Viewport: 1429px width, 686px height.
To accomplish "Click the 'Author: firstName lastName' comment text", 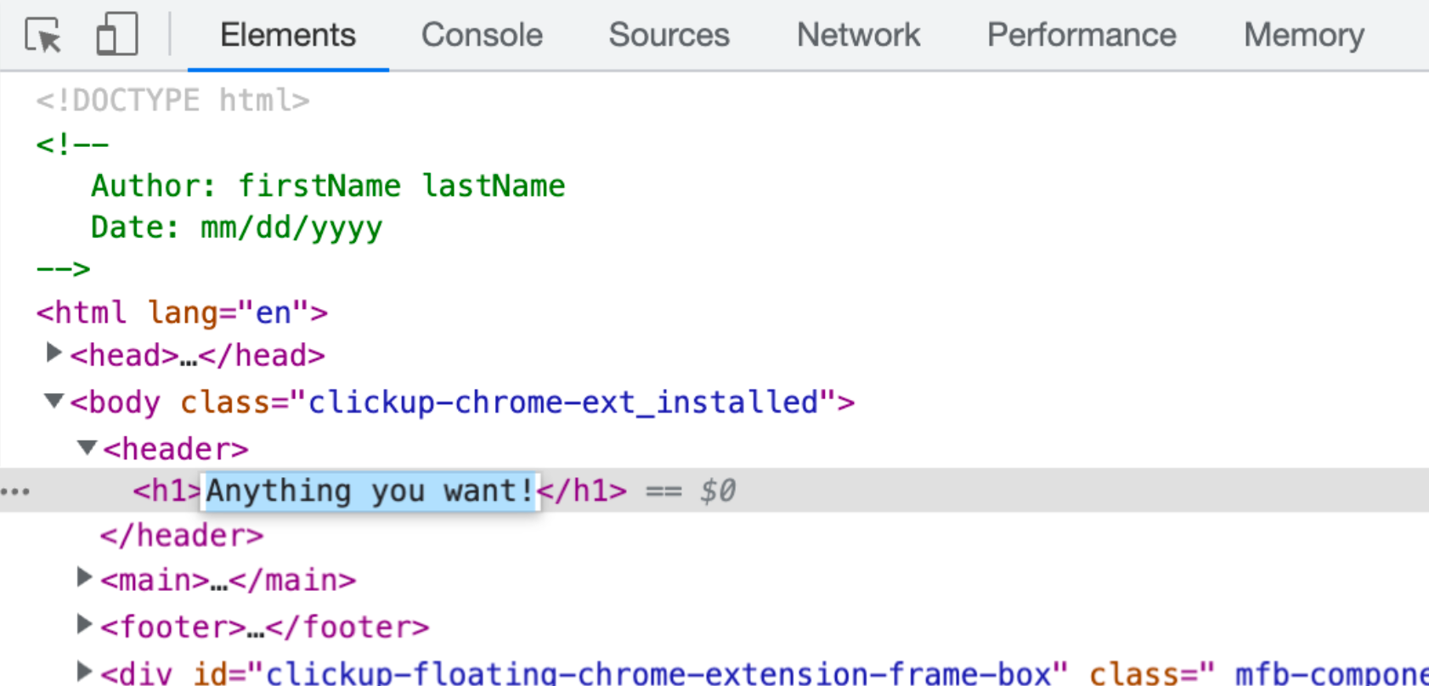I will (x=328, y=185).
